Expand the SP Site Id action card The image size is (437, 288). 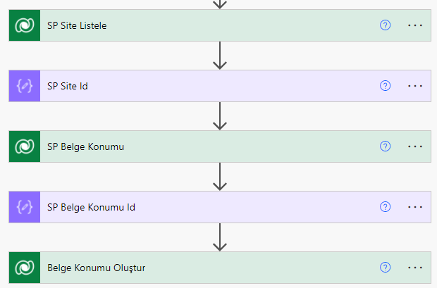pos(220,86)
